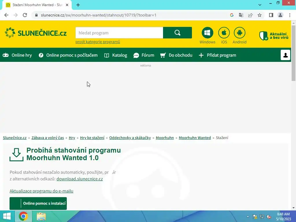The image size is (296, 222).
Task: Show hidden system tray icons
Action: (248, 217)
